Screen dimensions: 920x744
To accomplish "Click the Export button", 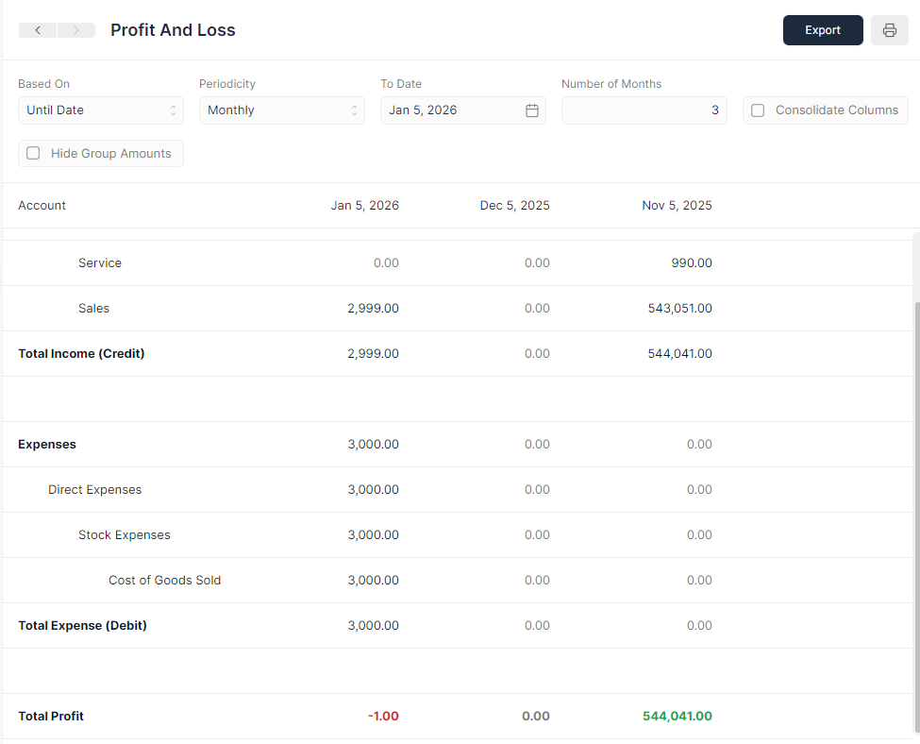I will (x=822, y=29).
